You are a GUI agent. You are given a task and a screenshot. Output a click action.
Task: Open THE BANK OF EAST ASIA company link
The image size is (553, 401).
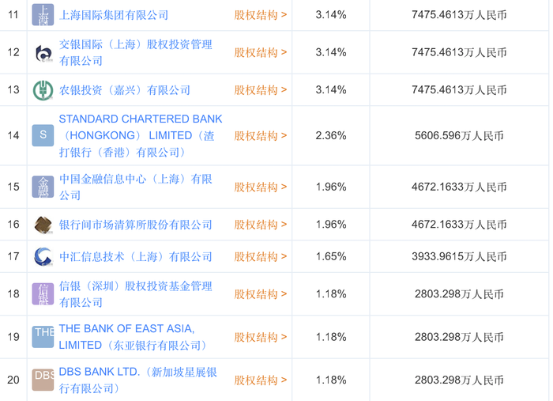(133, 337)
